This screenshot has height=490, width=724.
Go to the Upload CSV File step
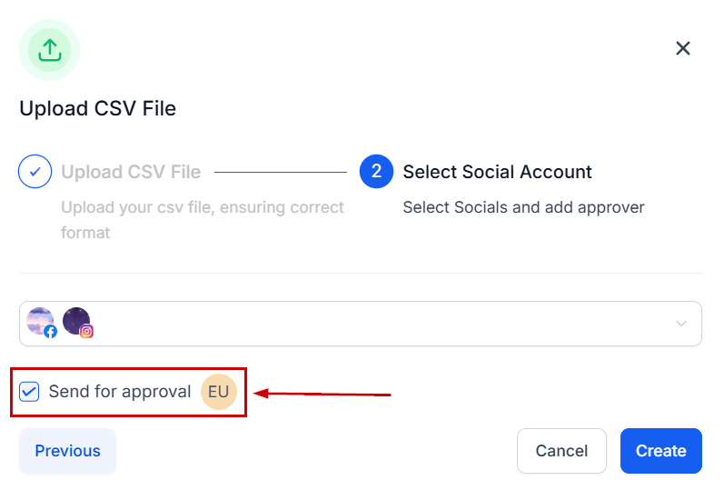tap(131, 172)
